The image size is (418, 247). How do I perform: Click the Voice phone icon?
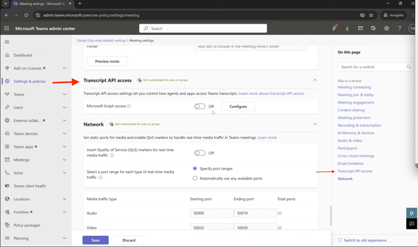pos(7,172)
